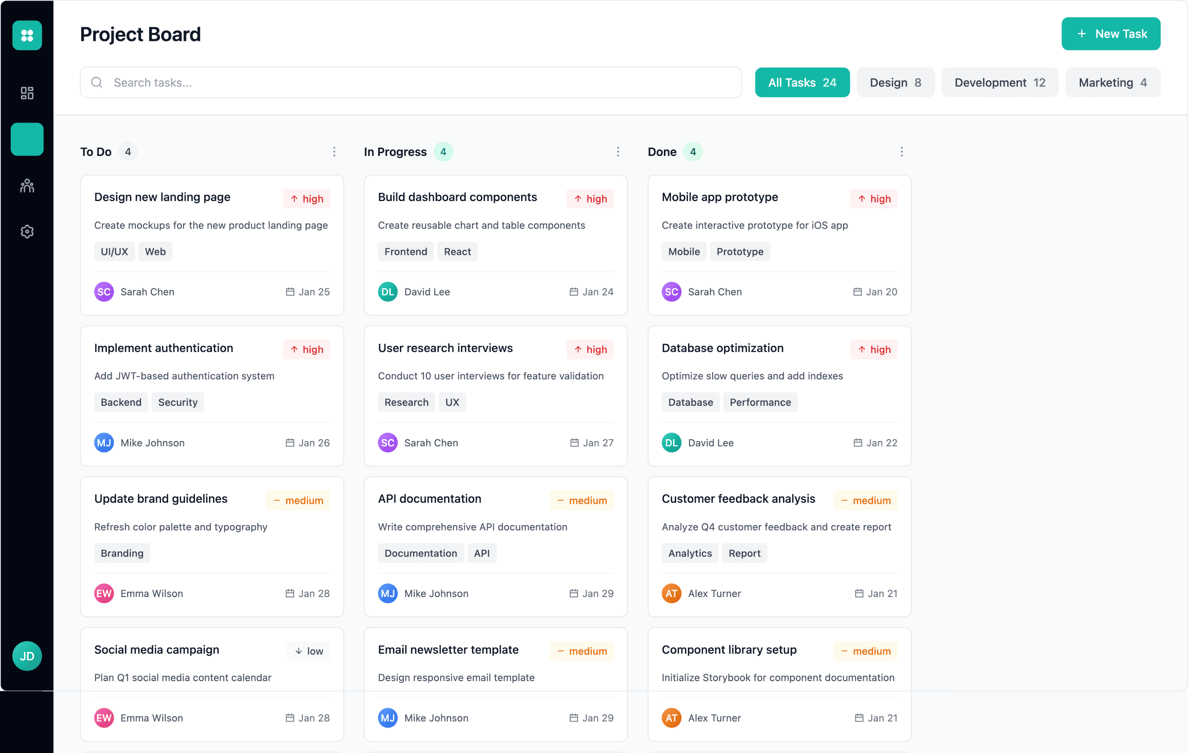
Task: Click Sarah Chen avatar on landing page card
Action: [104, 292]
